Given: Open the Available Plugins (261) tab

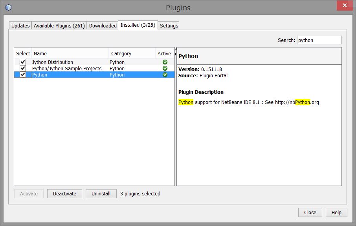Looking at the screenshot, I should [x=59, y=26].
